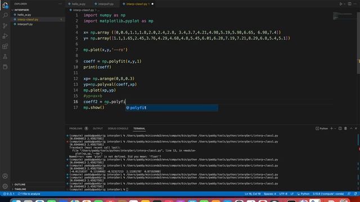Open the Explorer view in activity bar
Viewport: 360px width, 202px height.
(5, 5)
